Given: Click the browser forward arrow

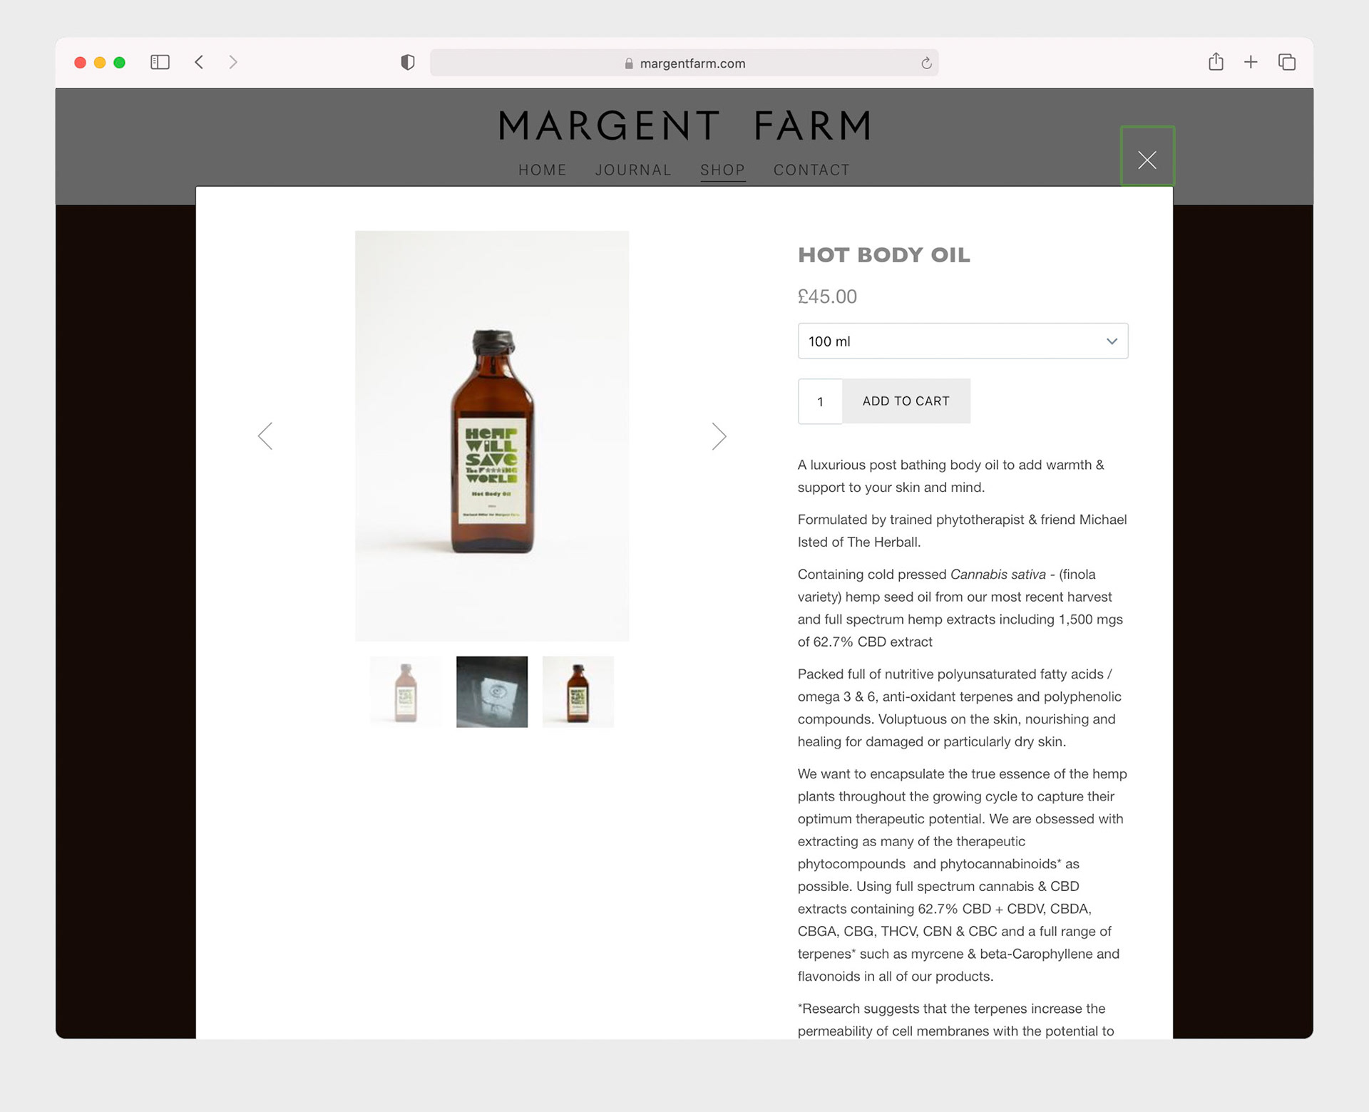Looking at the screenshot, I should click(233, 63).
